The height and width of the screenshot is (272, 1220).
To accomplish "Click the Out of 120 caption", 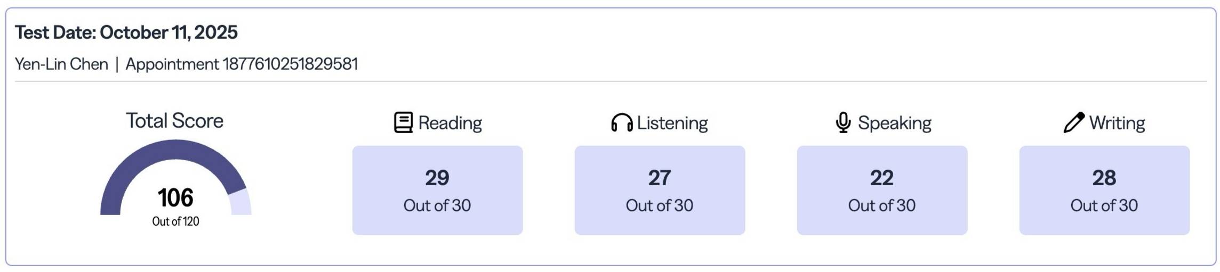I will [x=175, y=221].
